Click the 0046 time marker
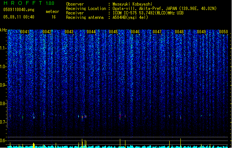Screen dimensions: 232x148 pos(135,32)
